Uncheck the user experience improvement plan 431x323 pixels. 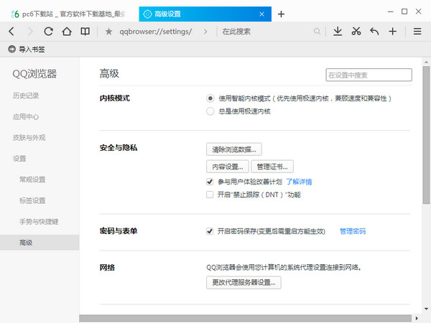coord(210,182)
